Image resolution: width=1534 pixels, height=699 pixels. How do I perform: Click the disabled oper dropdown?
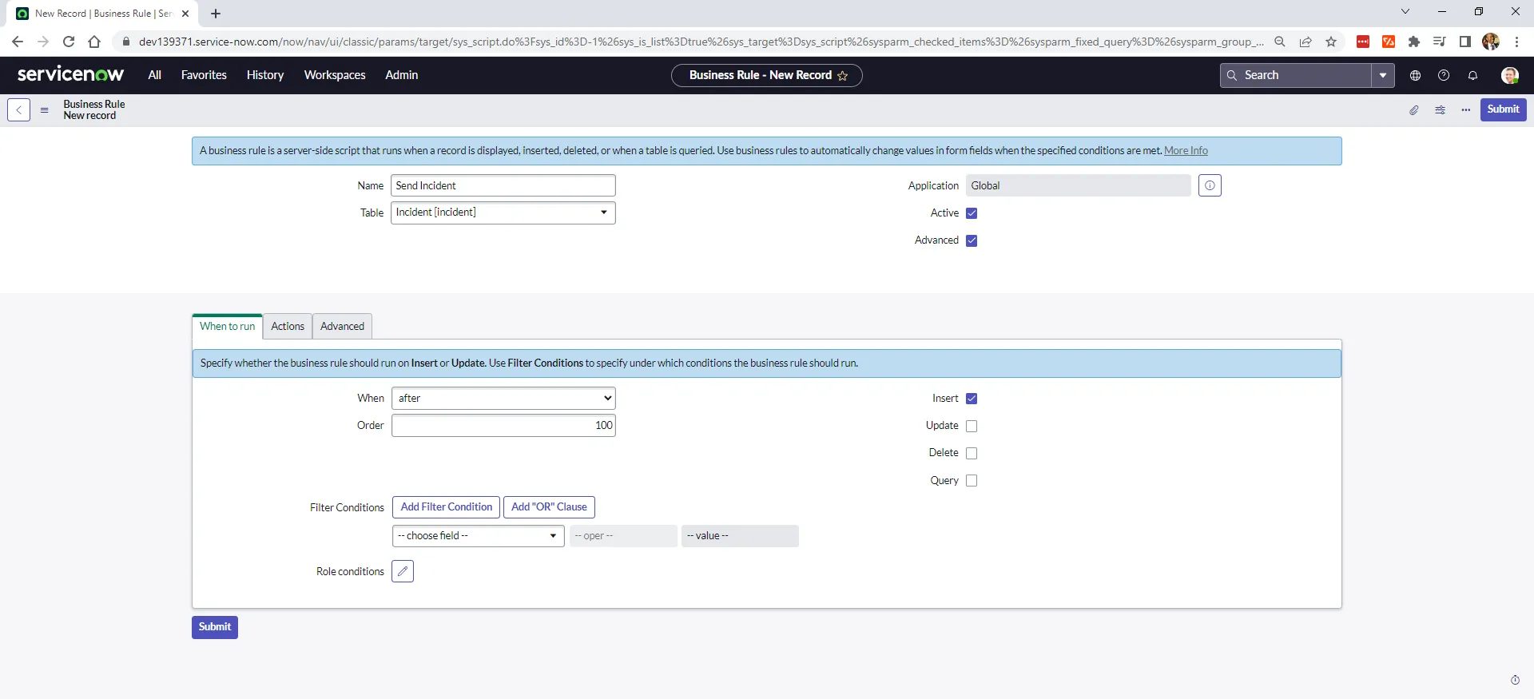[623, 535]
